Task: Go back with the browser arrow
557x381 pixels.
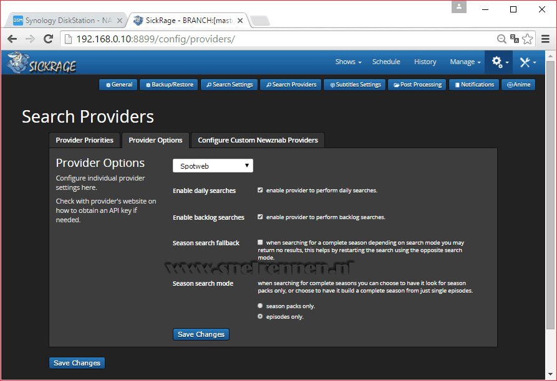Action: (x=12, y=39)
